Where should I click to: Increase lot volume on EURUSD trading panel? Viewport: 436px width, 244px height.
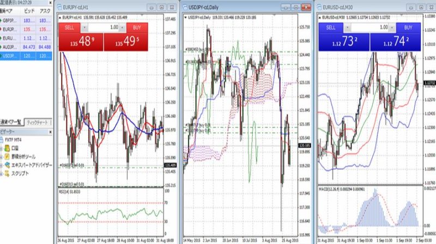point(392,28)
